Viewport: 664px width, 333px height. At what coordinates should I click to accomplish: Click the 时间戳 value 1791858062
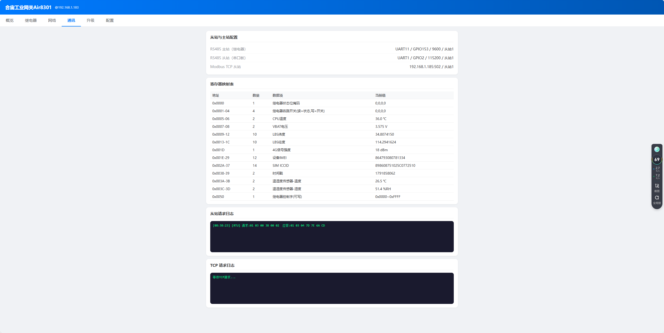coord(385,173)
